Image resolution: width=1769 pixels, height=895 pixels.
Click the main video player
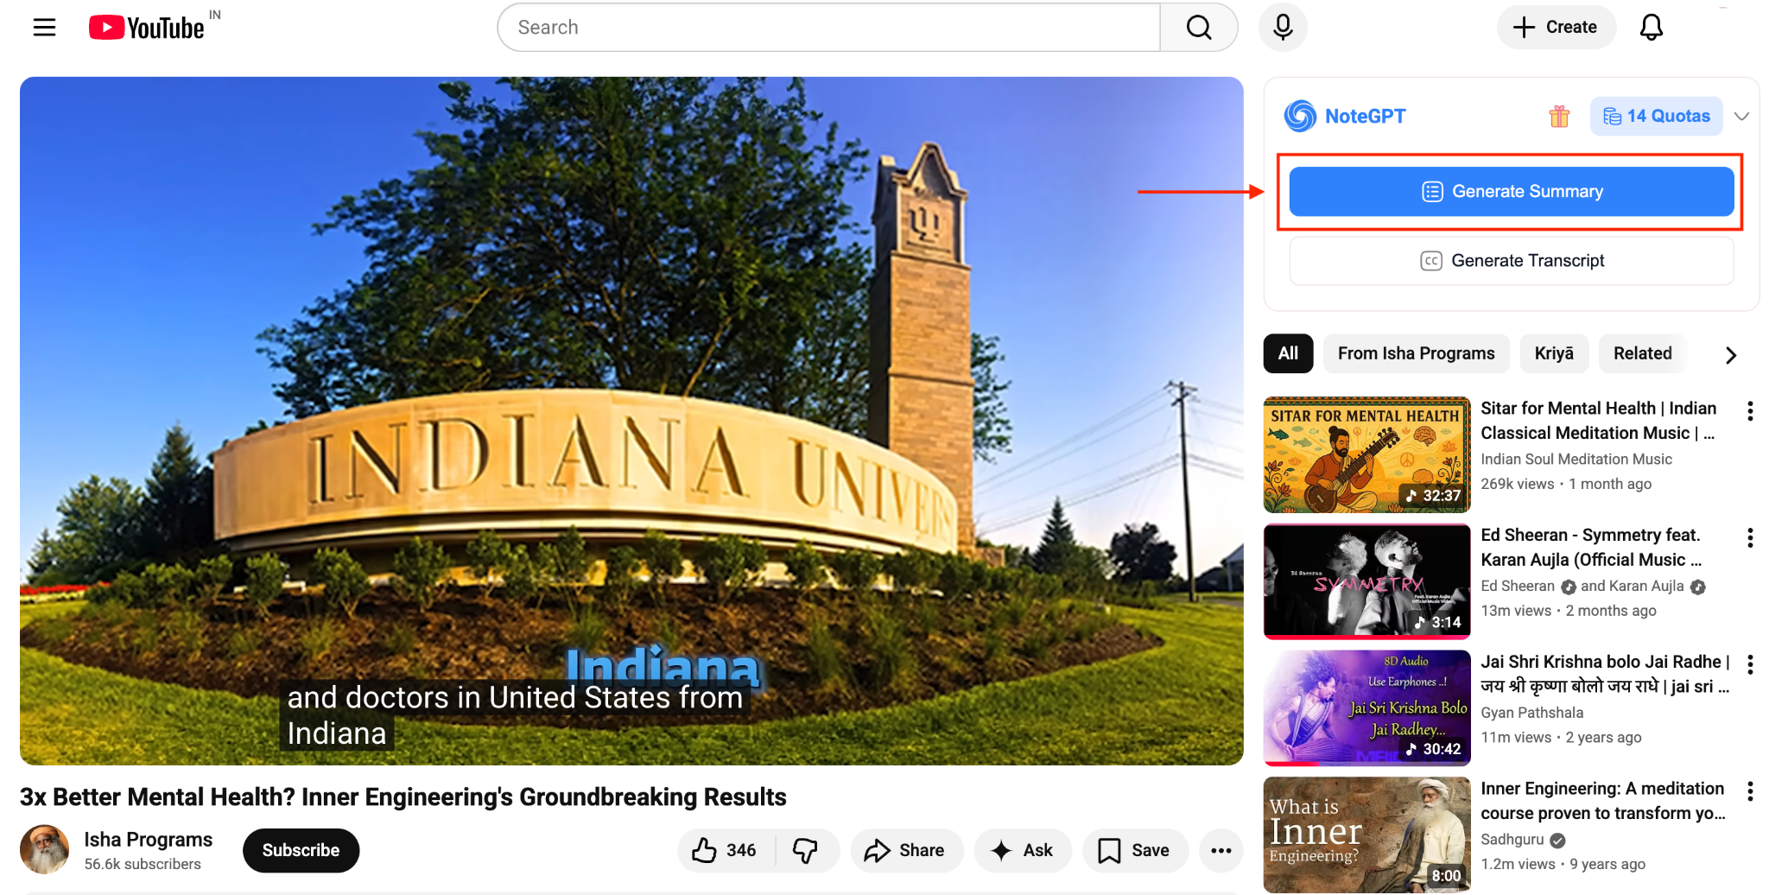pyautogui.click(x=631, y=421)
